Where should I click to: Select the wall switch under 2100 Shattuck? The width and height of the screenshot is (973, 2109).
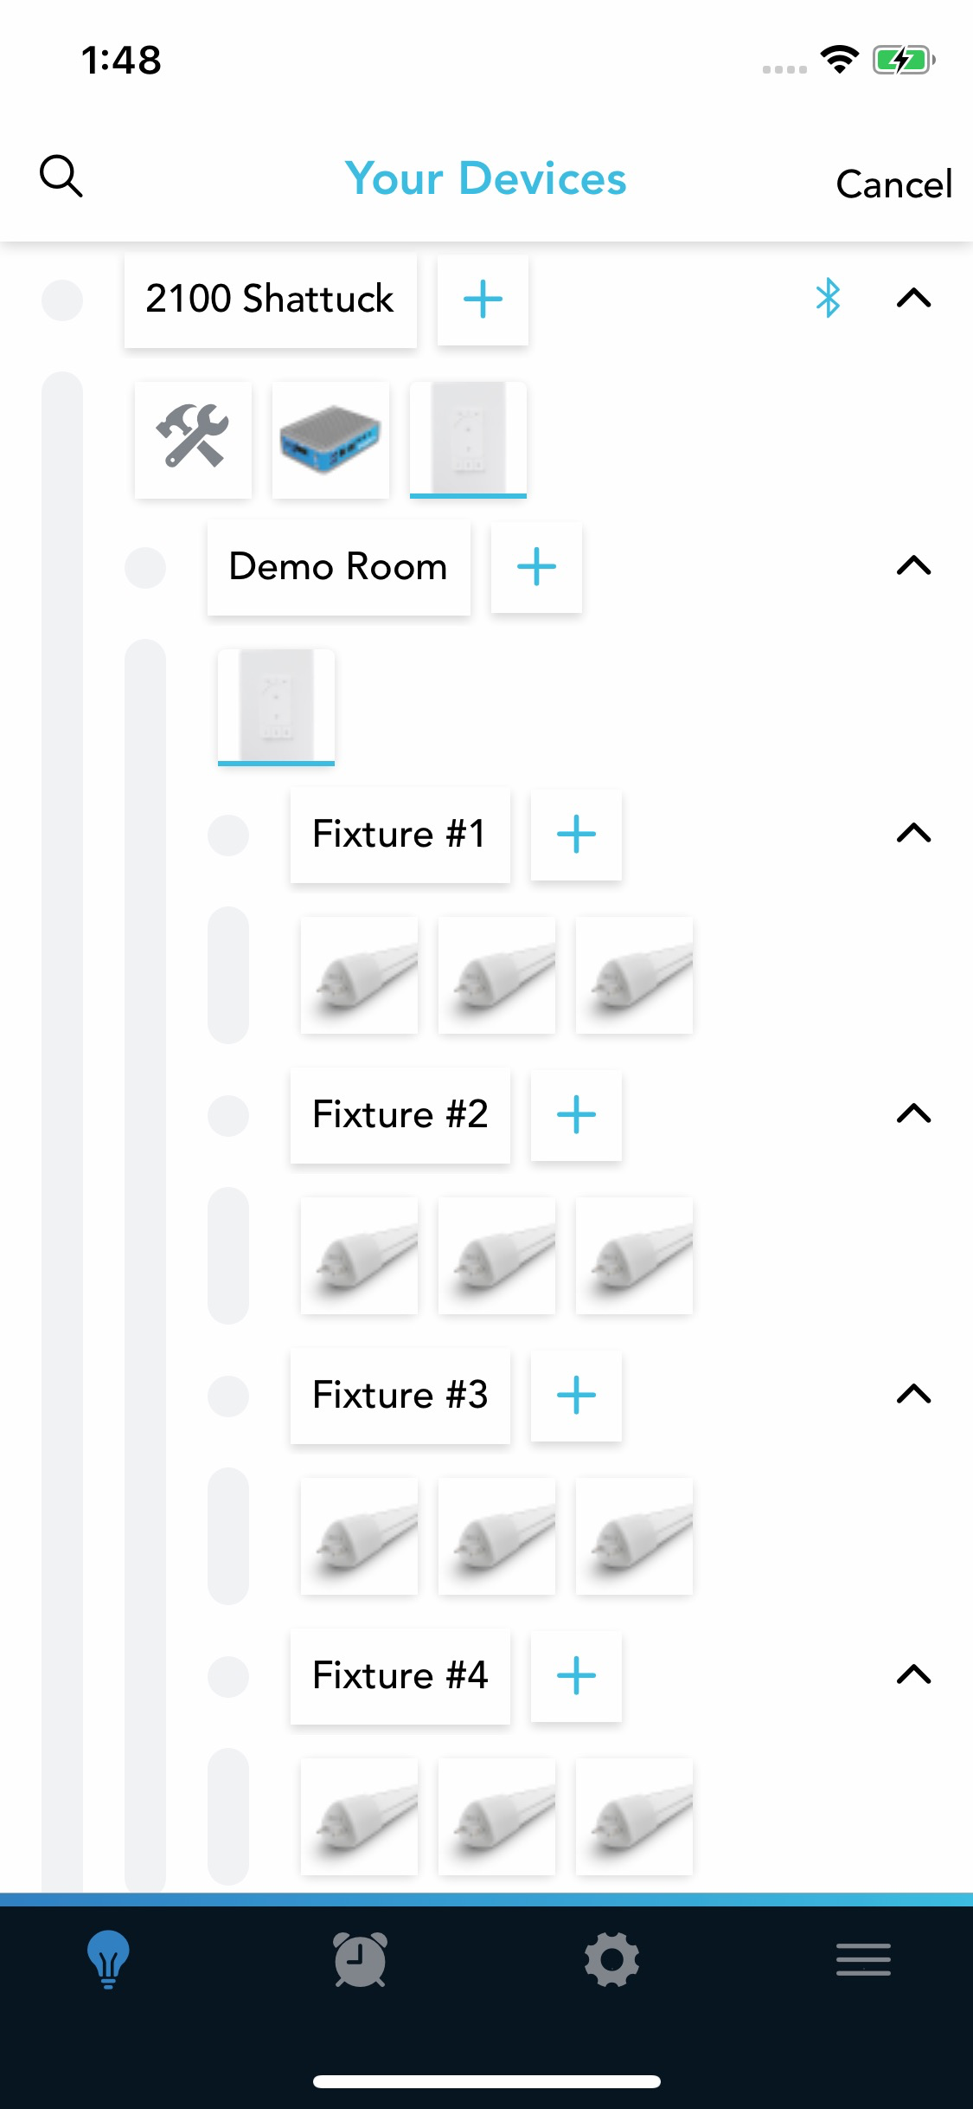(x=468, y=439)
